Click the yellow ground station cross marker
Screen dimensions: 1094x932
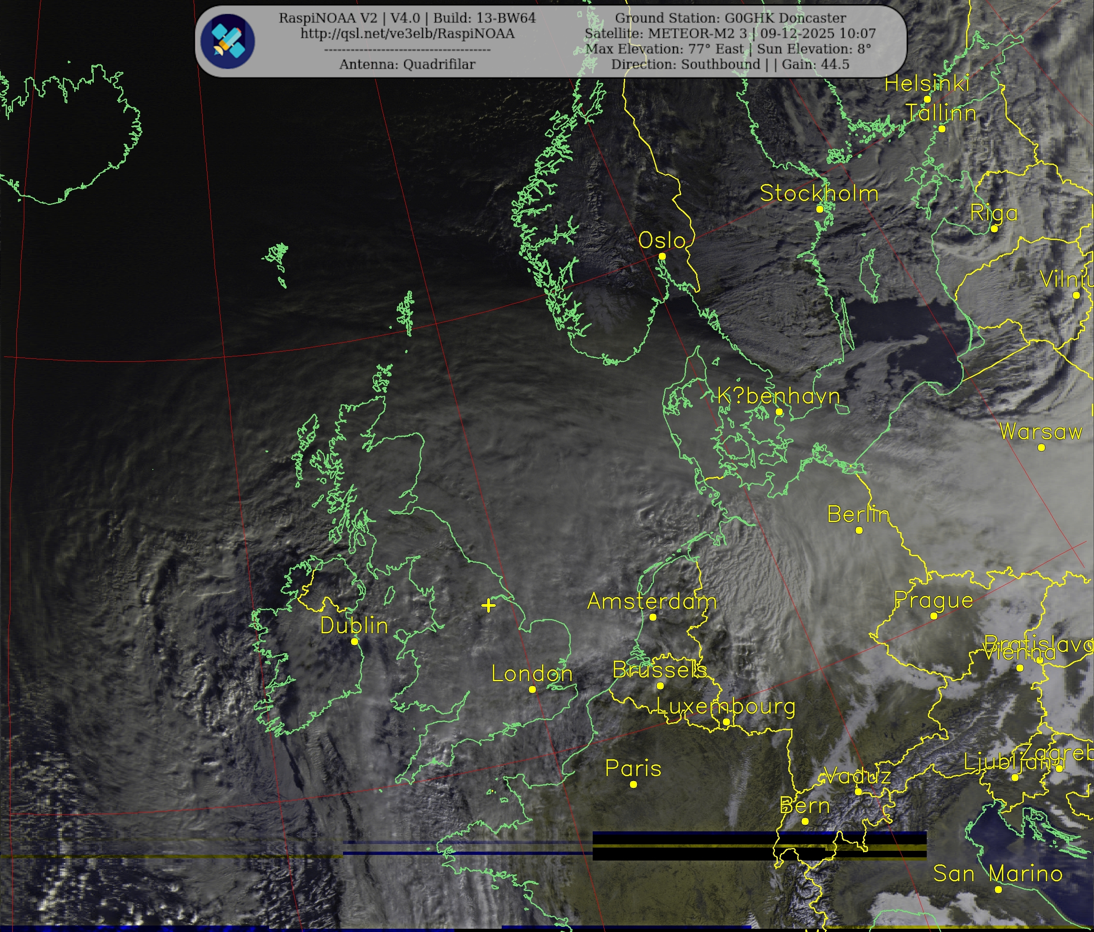tap(488, 605)
